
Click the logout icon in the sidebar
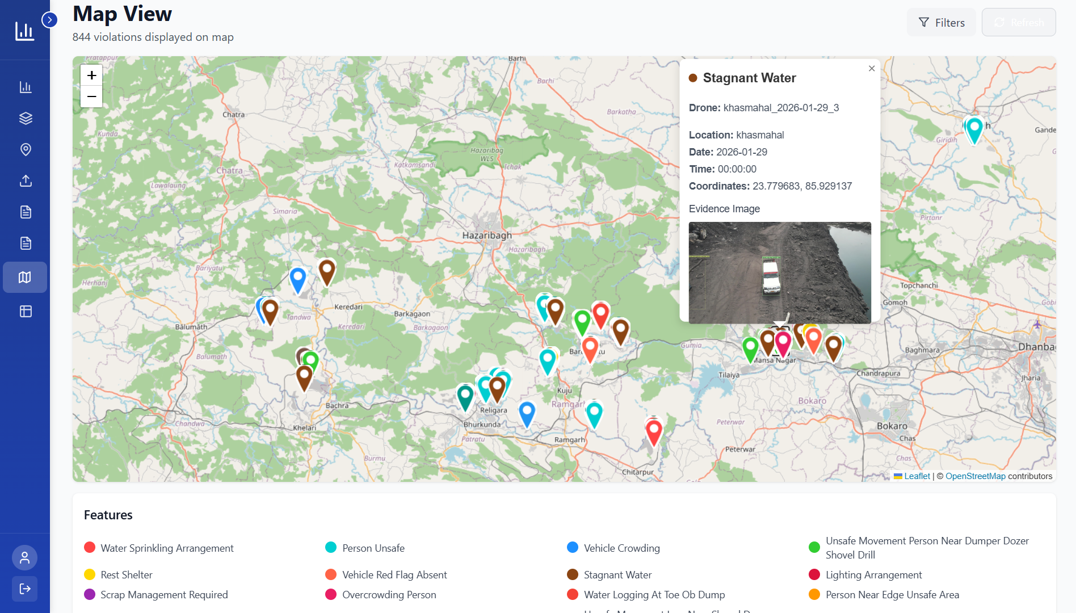(x=25, y=589)
